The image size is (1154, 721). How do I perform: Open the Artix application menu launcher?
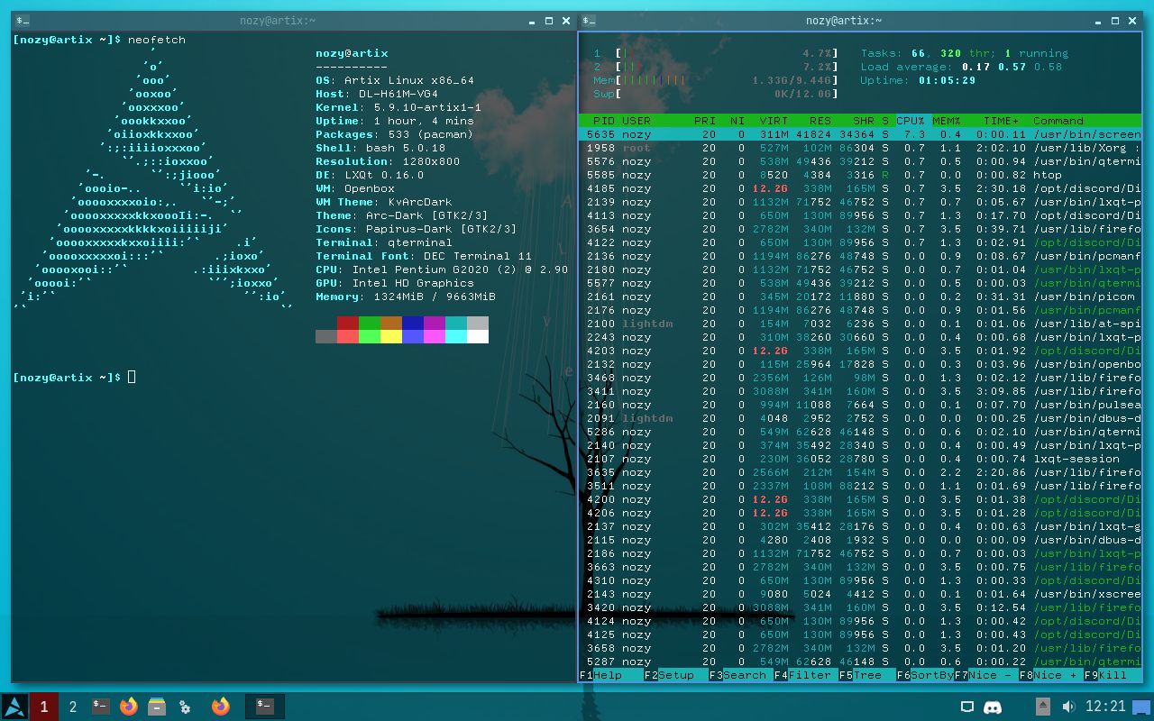coord(14,707)
